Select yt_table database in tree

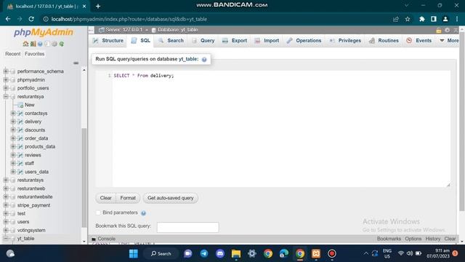[x=26, y=239]
